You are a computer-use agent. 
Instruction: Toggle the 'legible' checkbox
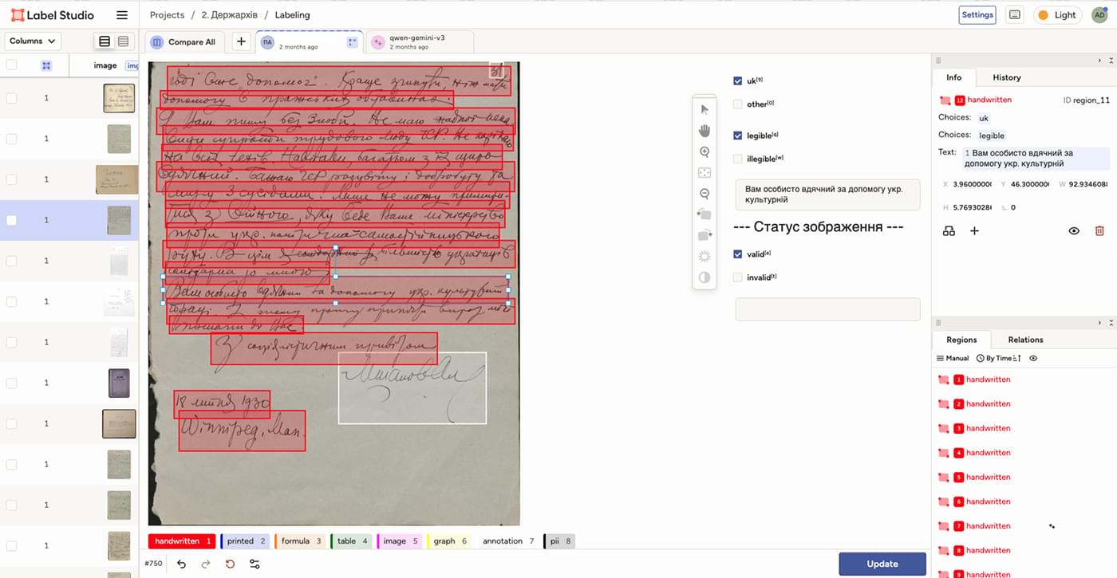[x=738, y=136]
